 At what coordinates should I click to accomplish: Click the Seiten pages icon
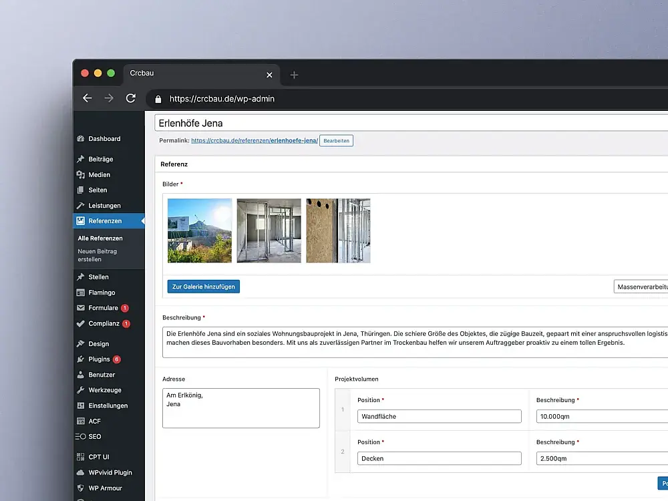(x=81, y=190)
